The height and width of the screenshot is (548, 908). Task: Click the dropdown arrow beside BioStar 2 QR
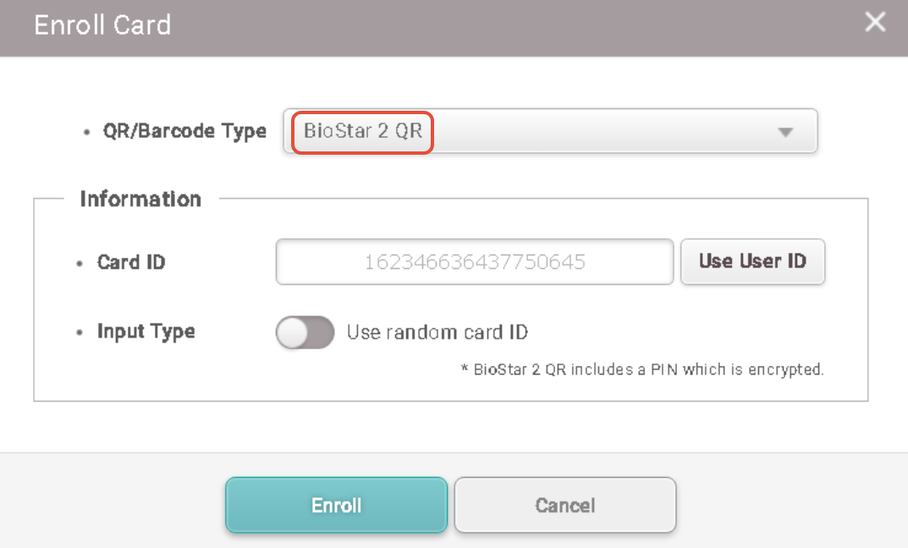coord(785,132)
